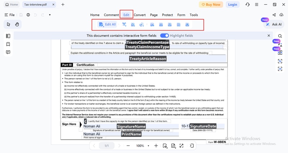Switch to the Home ribbon tab
Screen dimensions: 288x153
coord(95,15)
